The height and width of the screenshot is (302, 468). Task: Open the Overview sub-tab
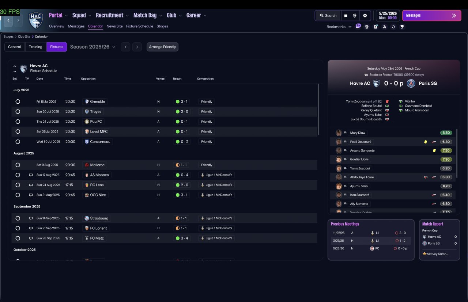tap(57, 26)
